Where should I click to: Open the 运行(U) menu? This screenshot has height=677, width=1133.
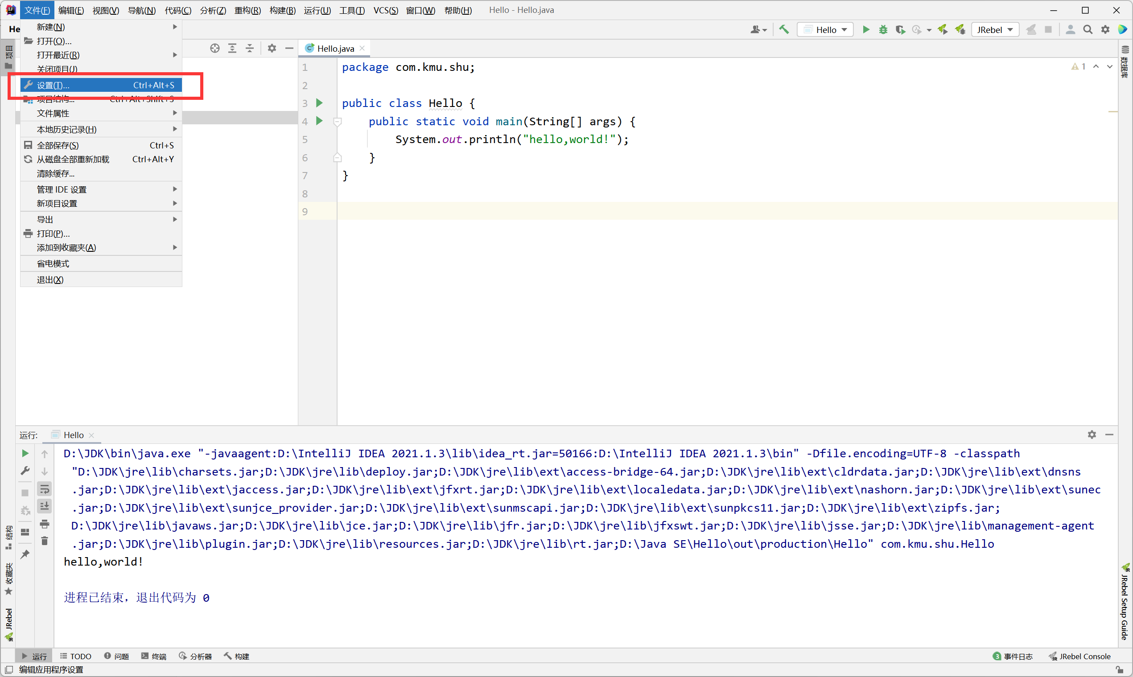(x=317, y=10)
